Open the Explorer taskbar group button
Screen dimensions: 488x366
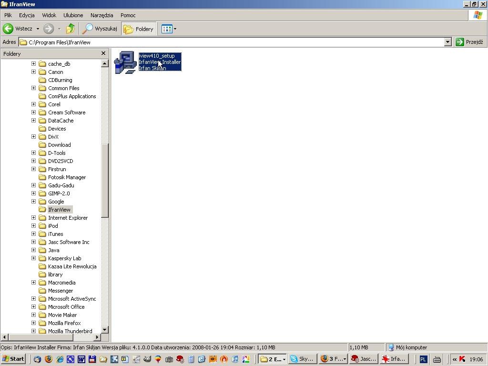tap(272, 359)
